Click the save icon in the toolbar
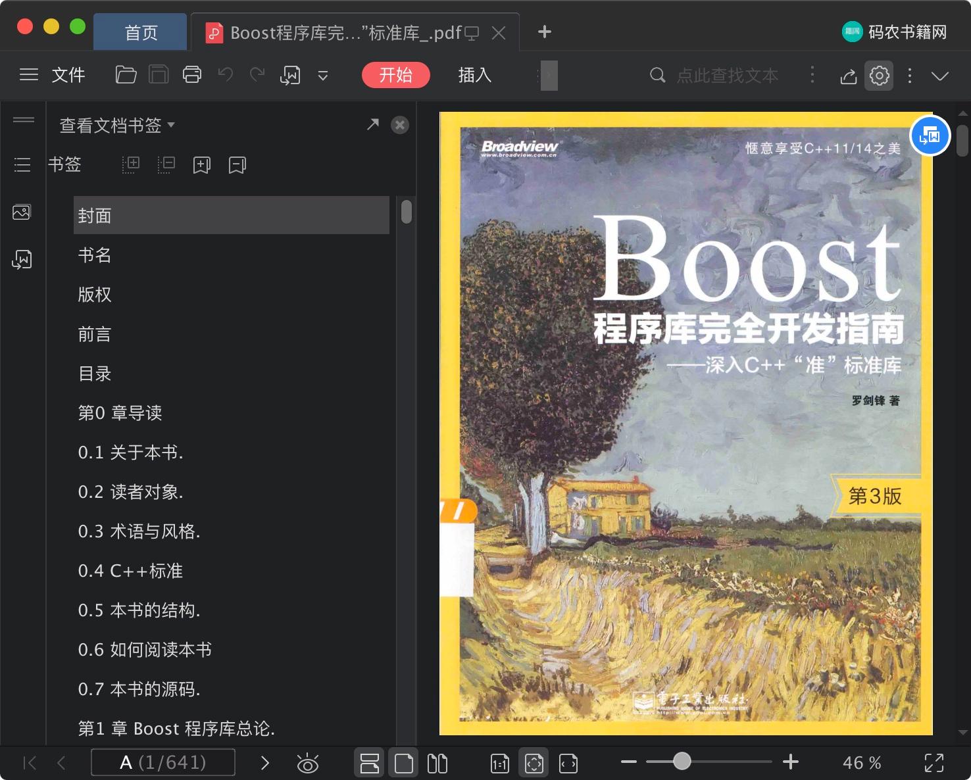 pos(159,75)
